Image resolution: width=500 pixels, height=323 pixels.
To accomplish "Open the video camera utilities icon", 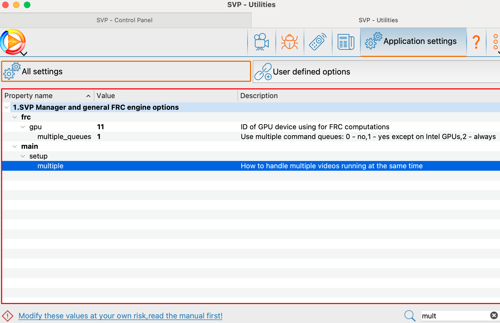I will click(x=261, y=42).
